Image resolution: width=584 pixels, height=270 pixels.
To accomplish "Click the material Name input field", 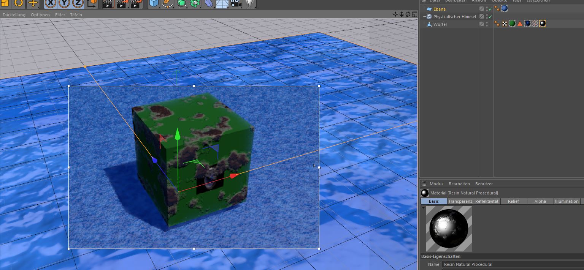I will tap(513, 264).
